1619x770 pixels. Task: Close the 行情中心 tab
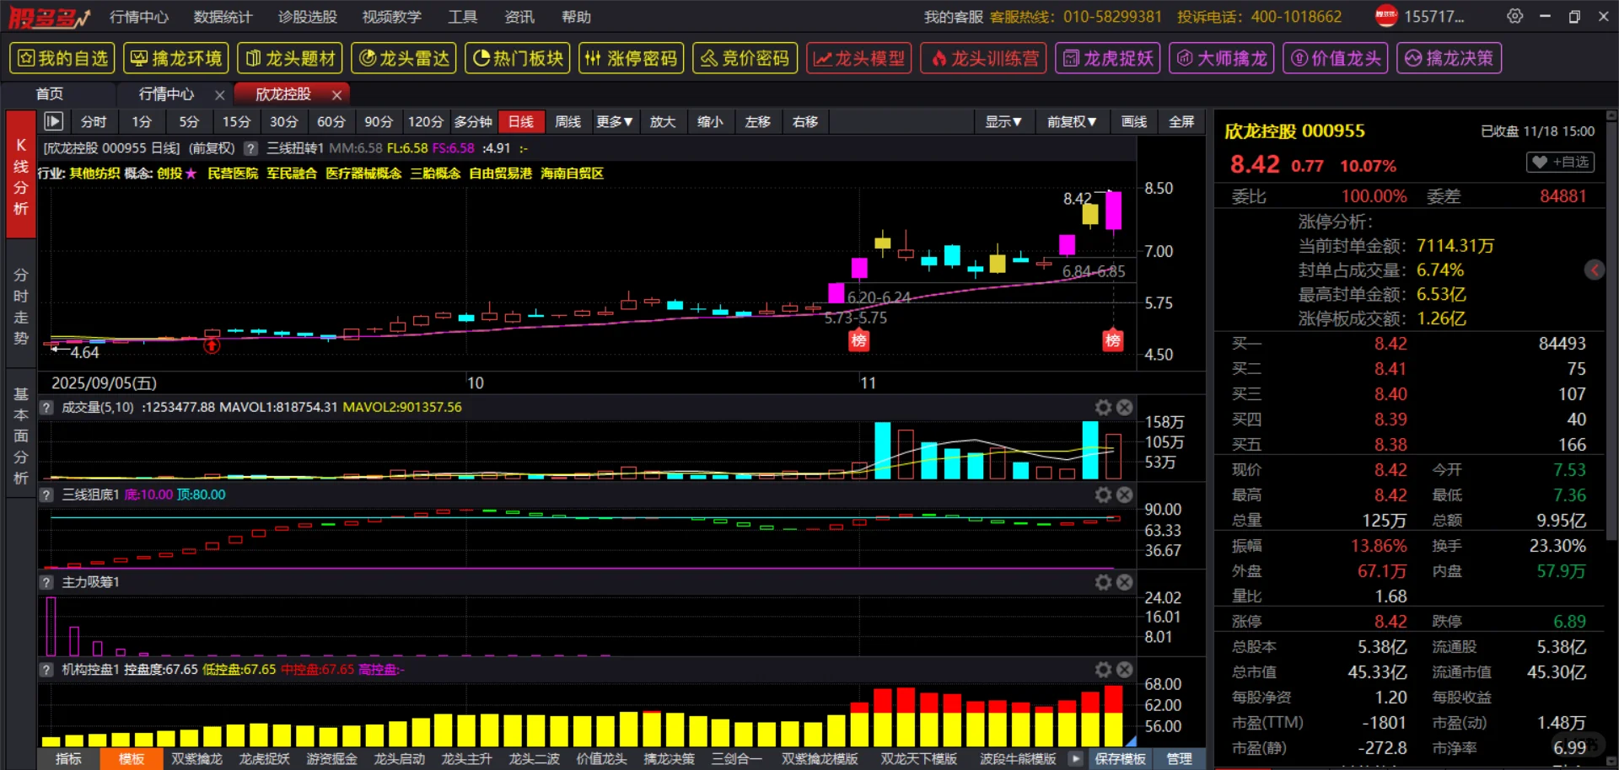pyautogui.click(x=219, y=95)
